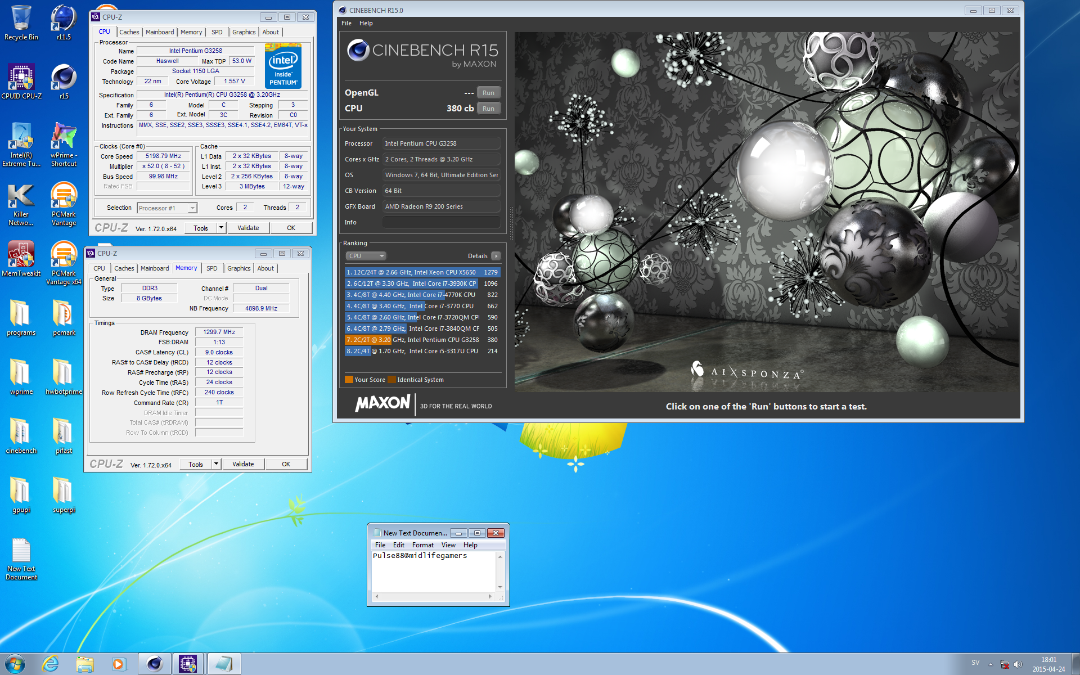Click the Info field in Cinebench
The height and width of the screenshot is (675, 1080).
tap(442, 222)
